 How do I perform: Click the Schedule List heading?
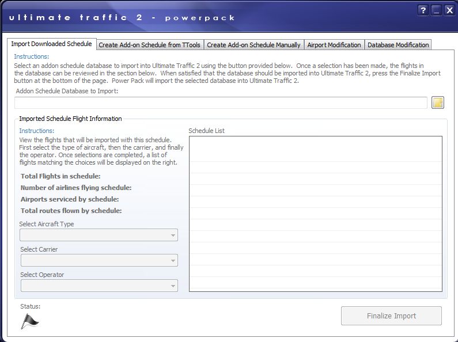(206, 131)
